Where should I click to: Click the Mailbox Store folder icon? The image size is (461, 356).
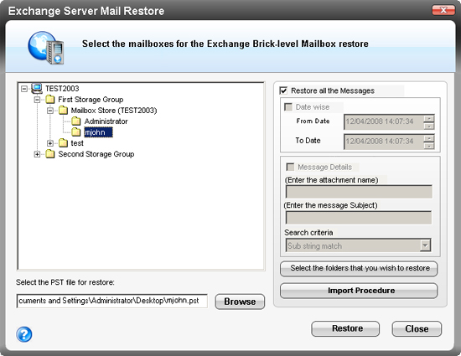coord(63,111)
